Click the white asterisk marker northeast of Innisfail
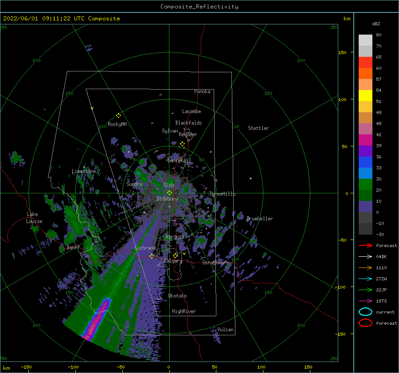The image size is (399, 373). click(x=211, y=152)
